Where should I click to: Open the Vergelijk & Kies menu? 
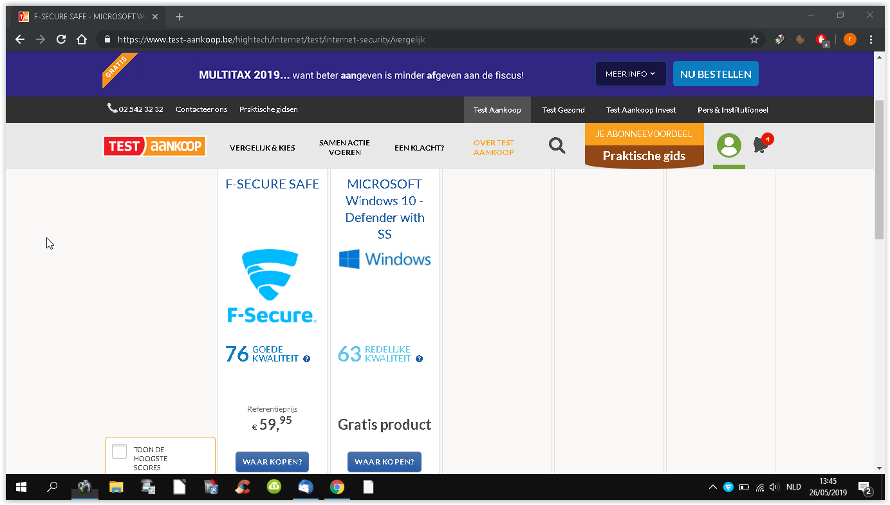coord(263,148)
